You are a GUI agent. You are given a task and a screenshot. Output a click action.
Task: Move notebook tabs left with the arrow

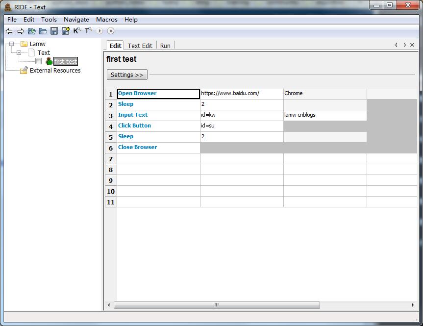(396, 45)
